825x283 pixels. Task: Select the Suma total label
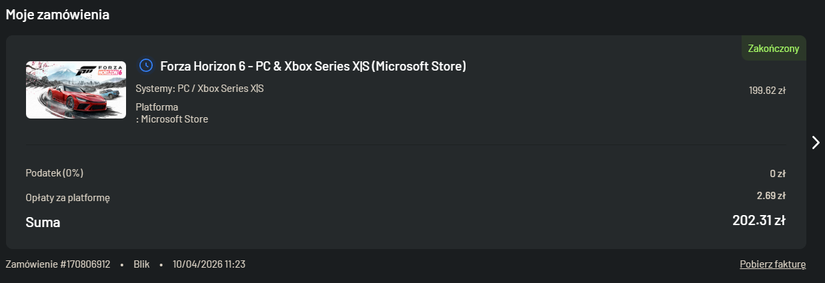43,222
